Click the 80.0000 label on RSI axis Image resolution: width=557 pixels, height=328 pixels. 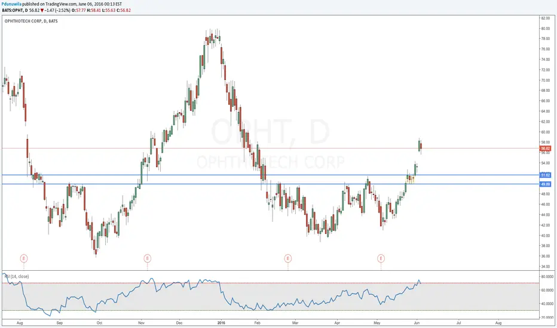tap(547, 276)
